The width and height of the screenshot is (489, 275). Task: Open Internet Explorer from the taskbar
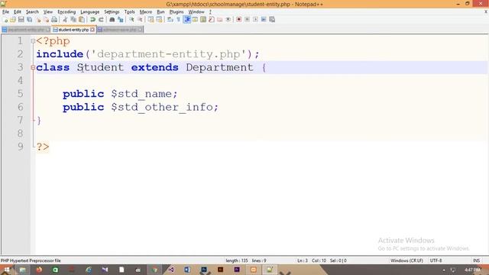pos(89,270)
